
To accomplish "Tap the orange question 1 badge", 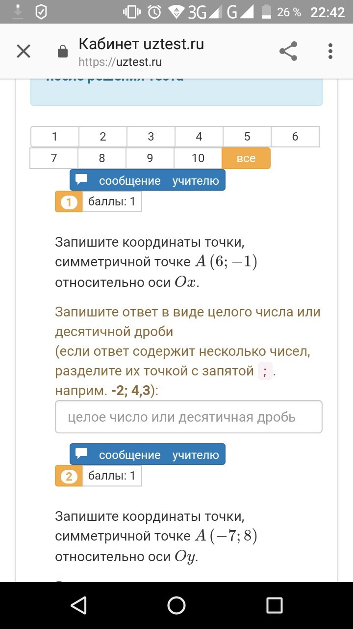I will tap(69, 202).
